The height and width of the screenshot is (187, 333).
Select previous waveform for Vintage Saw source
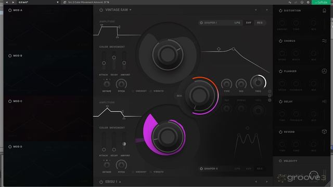256,10
